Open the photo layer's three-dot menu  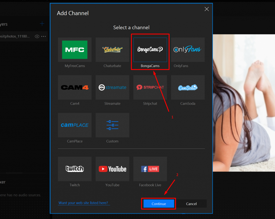44,36
